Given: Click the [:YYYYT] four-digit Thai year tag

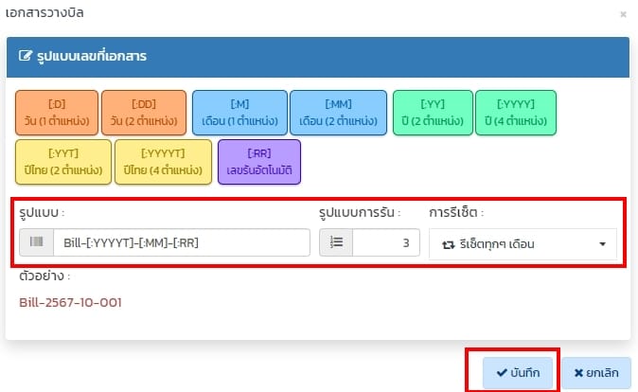Looking at the screenshot, I should click(162, 162).
